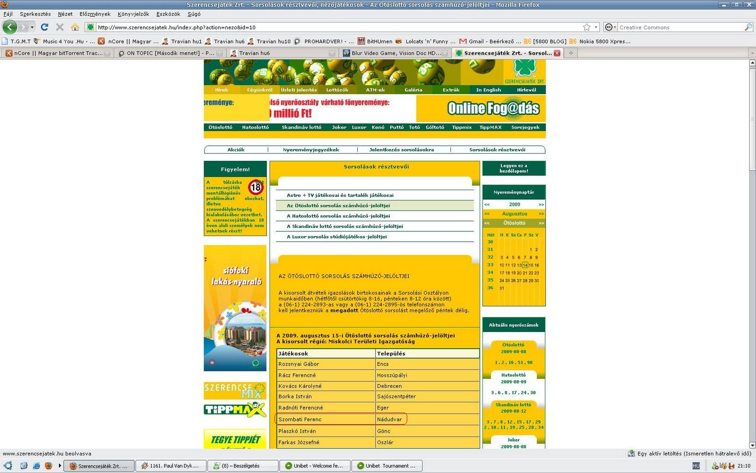Click the HU keyboard layout indicator

(696, 465)
